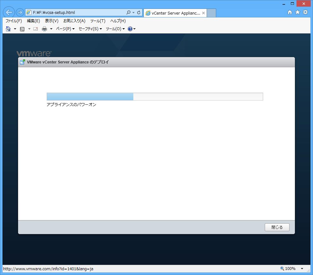
Task: Open the セーフティ(S) dropdown
Action: tap(90, 29)
